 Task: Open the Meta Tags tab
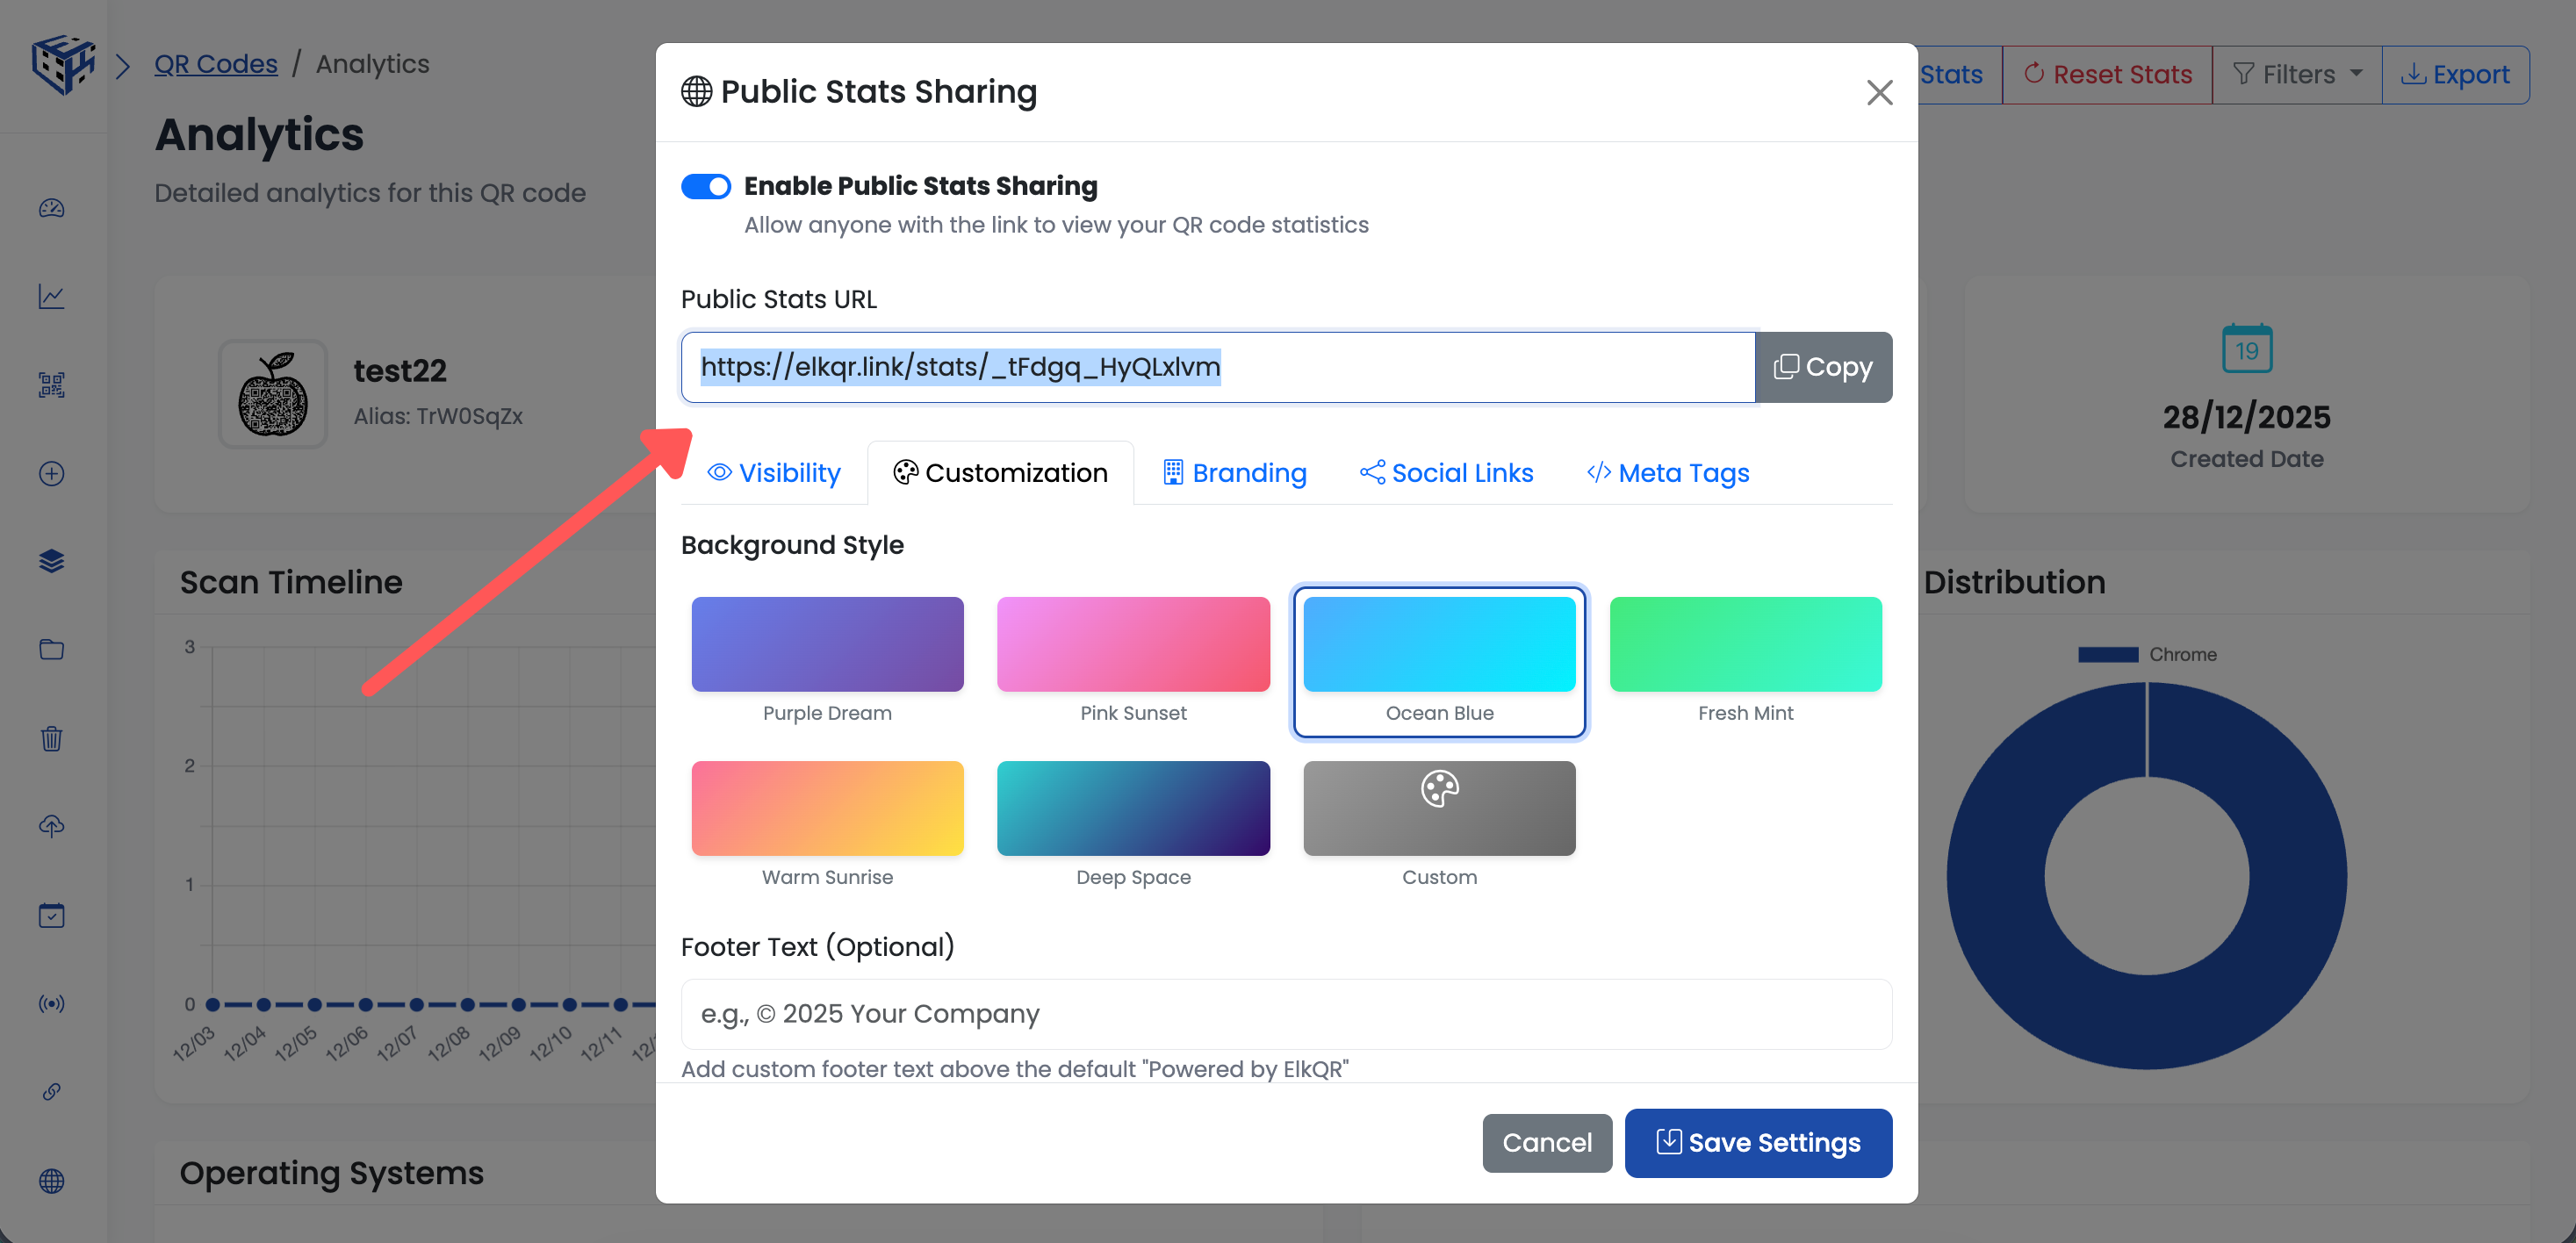[x=1667, y=472]
